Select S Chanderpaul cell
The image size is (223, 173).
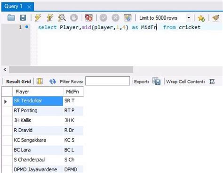point(38,160)
